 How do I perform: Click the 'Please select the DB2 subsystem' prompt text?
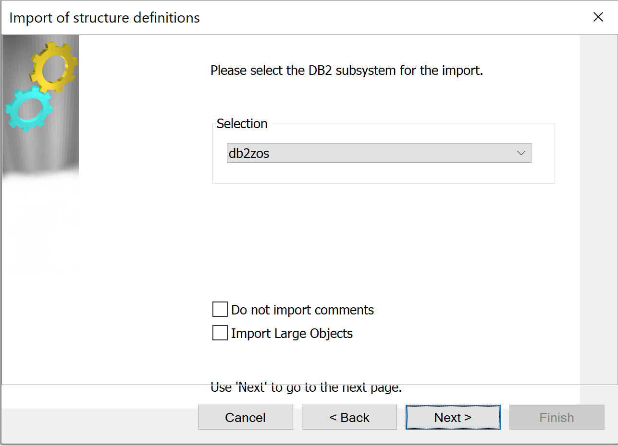(x=346, y=71)
